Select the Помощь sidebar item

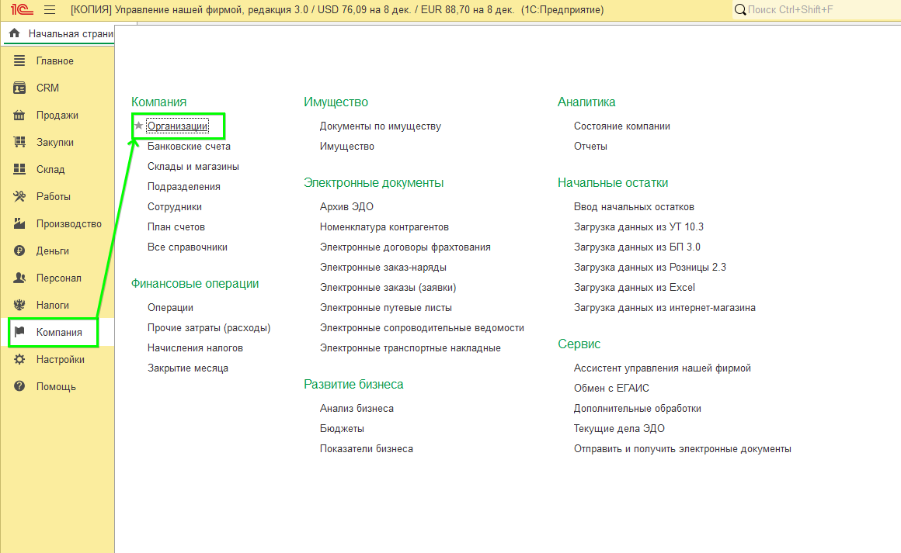[56, 387]
